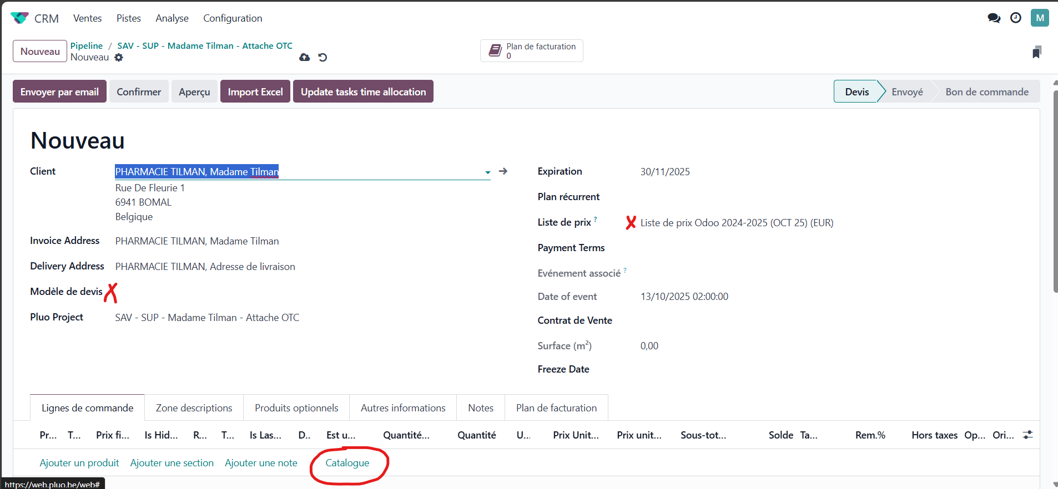Open the activities clock icon
This screenshot has height=489, width=1058.
(x=1015, y=18)
